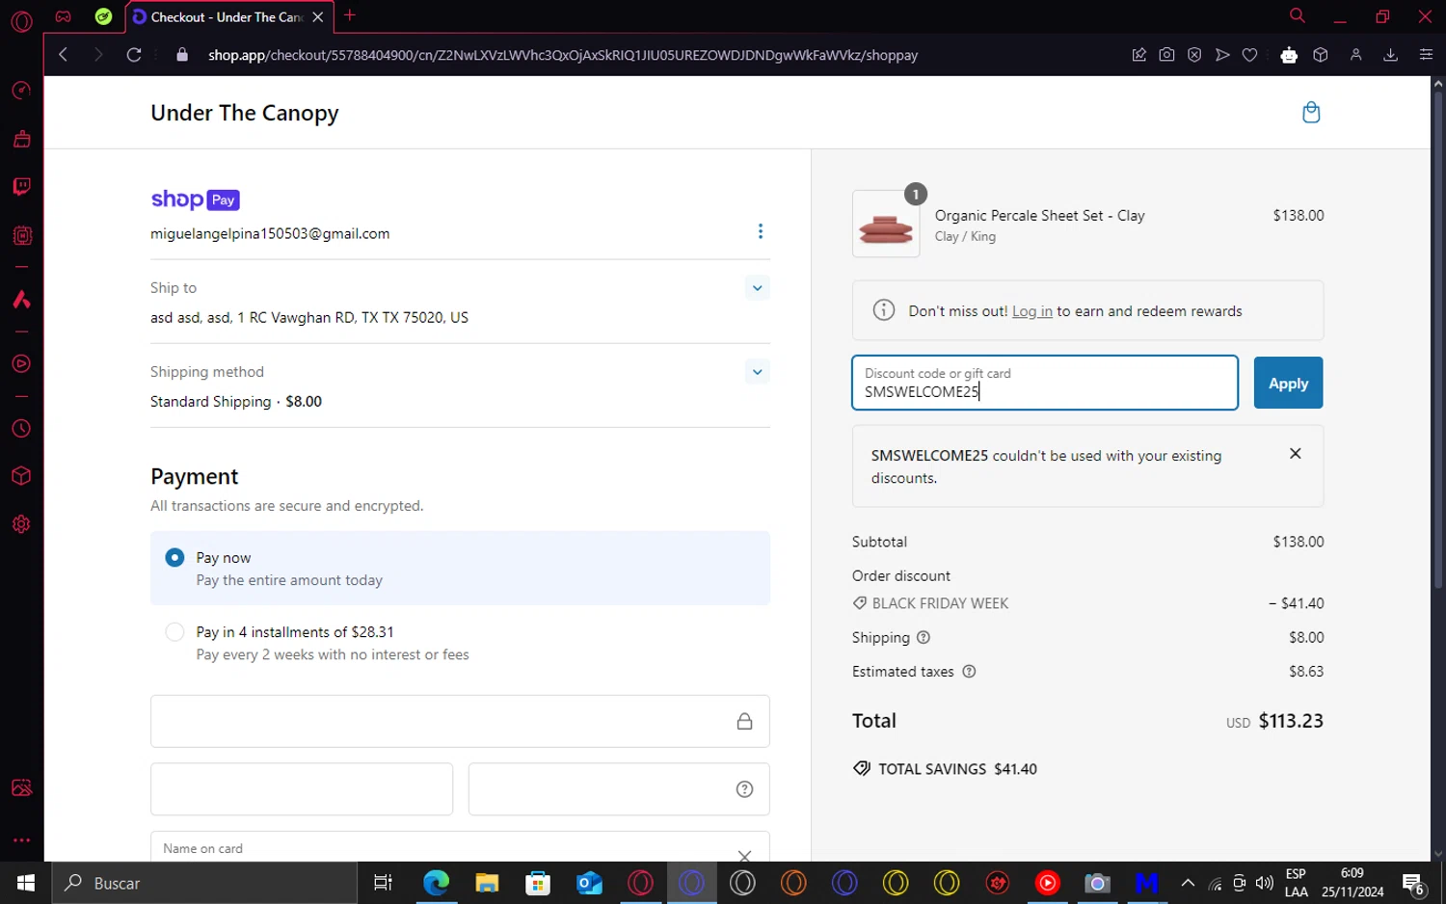Open the Player icon in the sidebar
The height and width of the screenshot is (904, 1446).
click(21, 364)
